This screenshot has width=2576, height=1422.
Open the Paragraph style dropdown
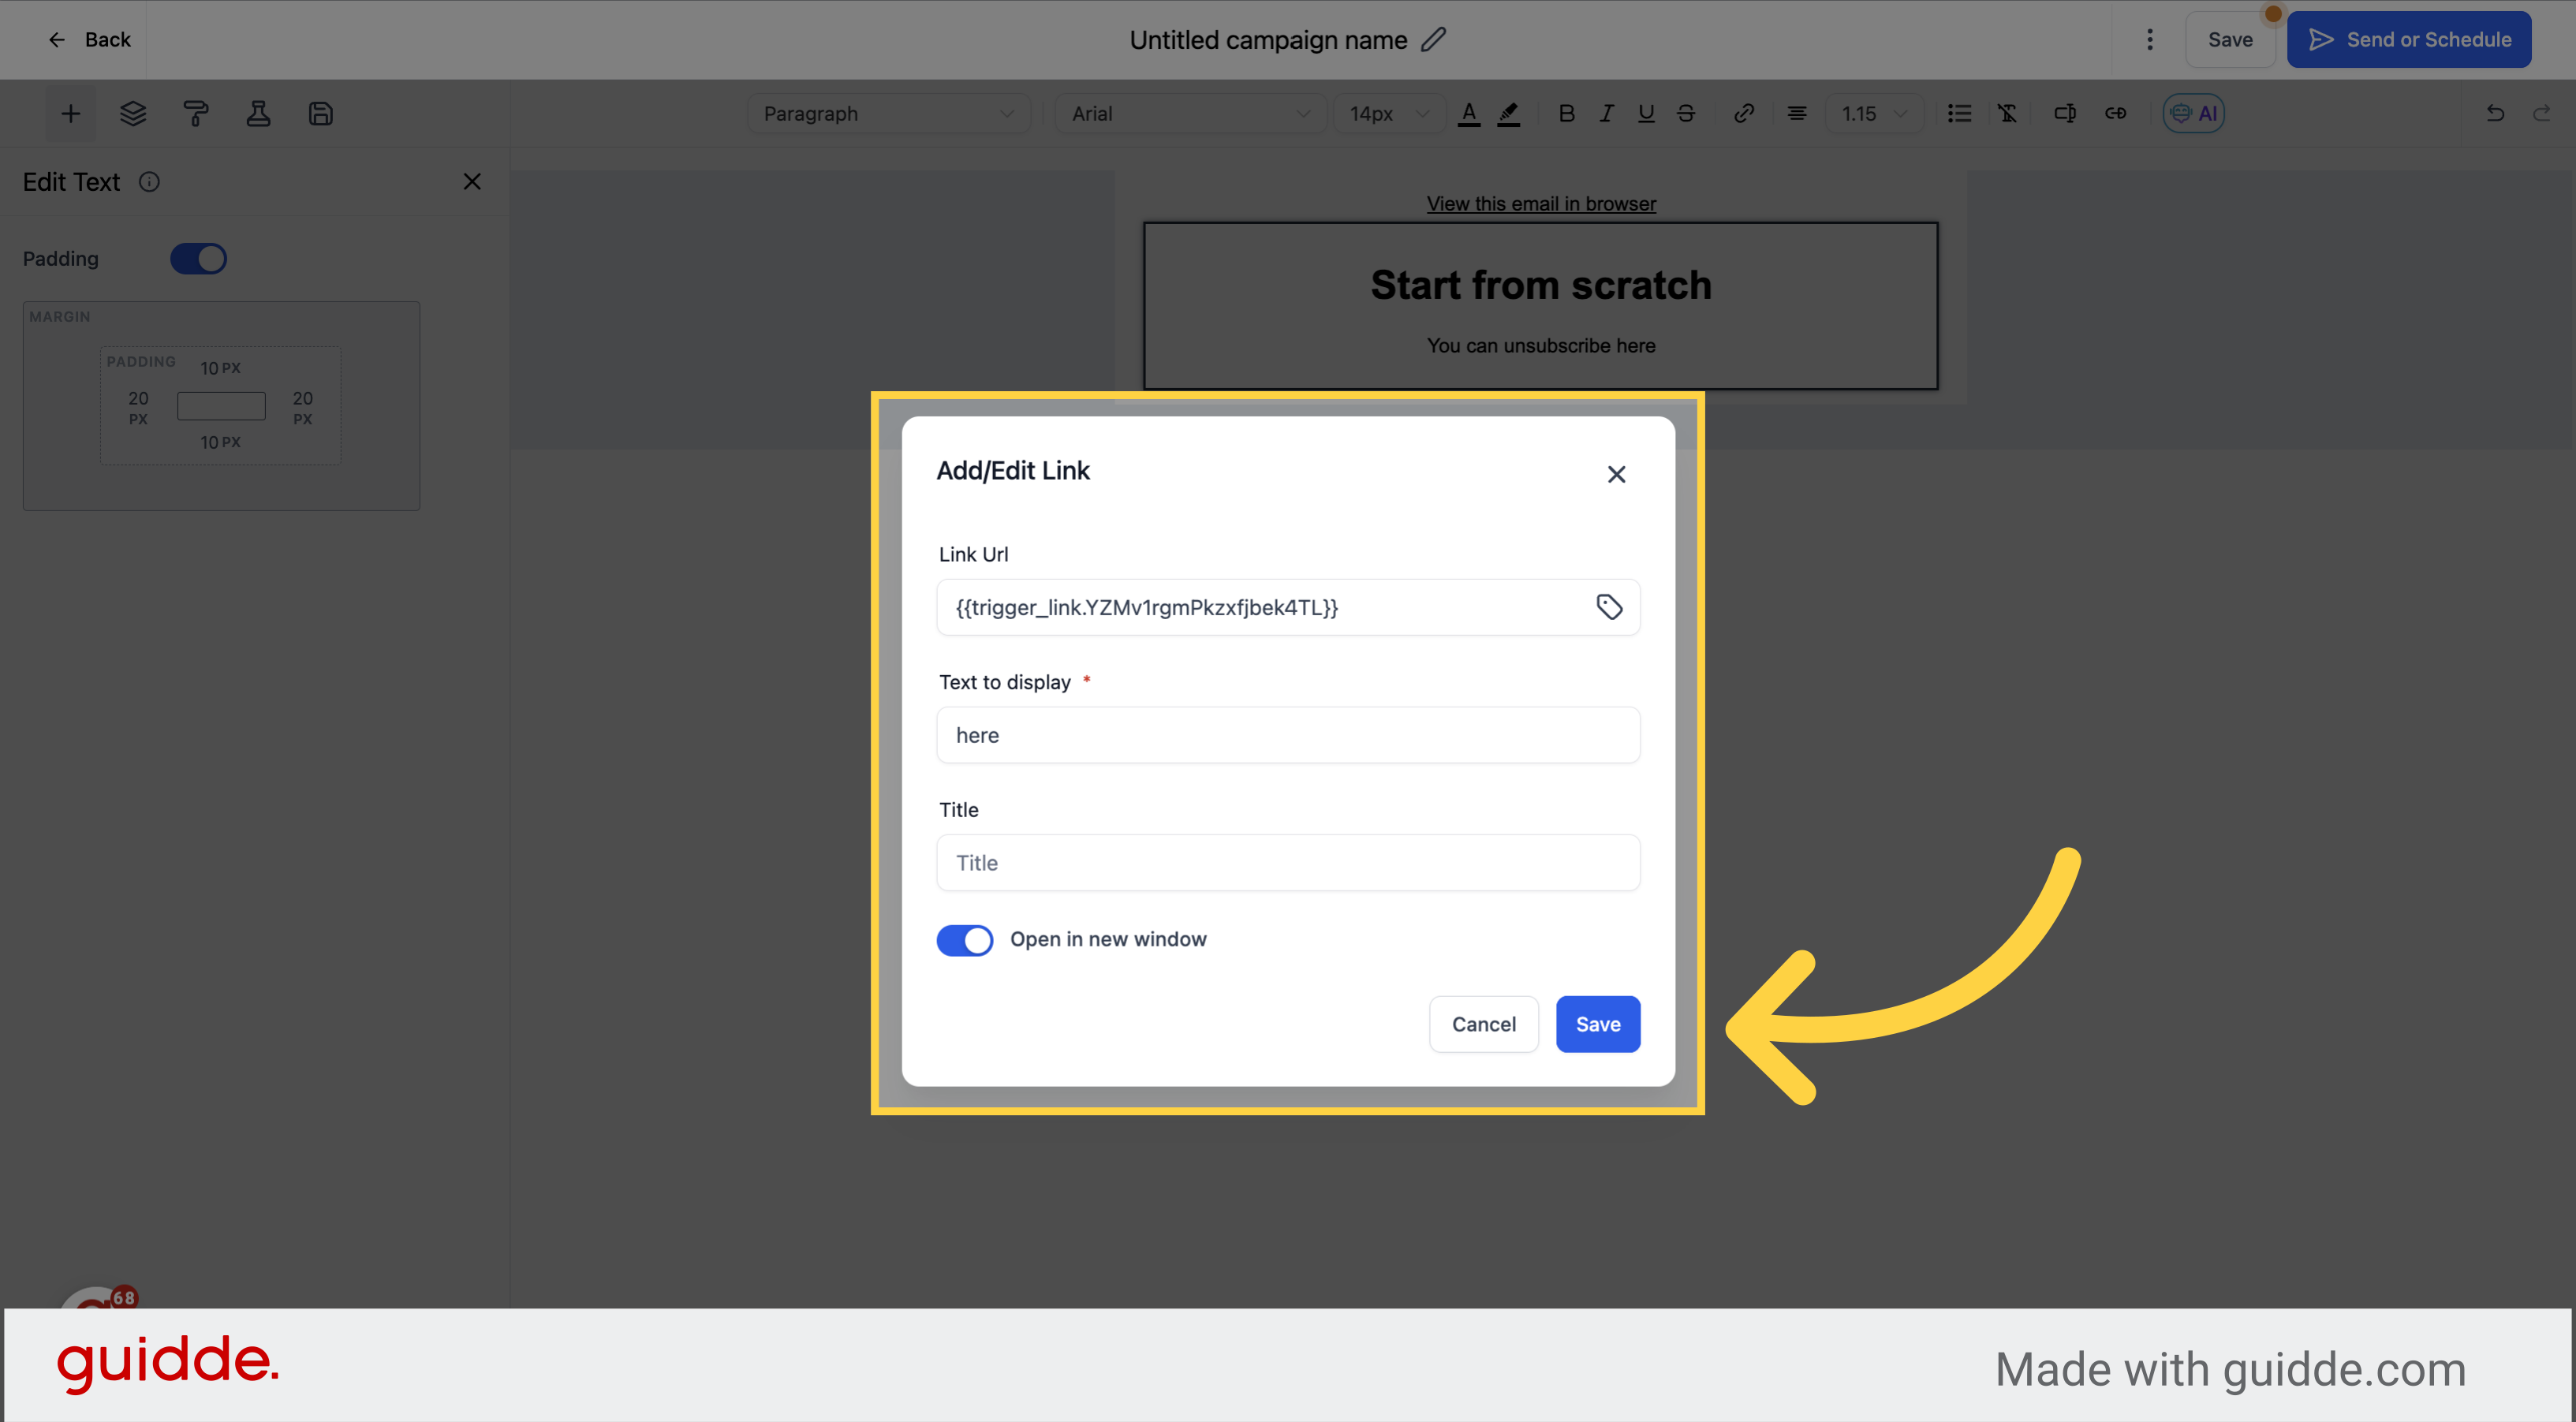889,114
